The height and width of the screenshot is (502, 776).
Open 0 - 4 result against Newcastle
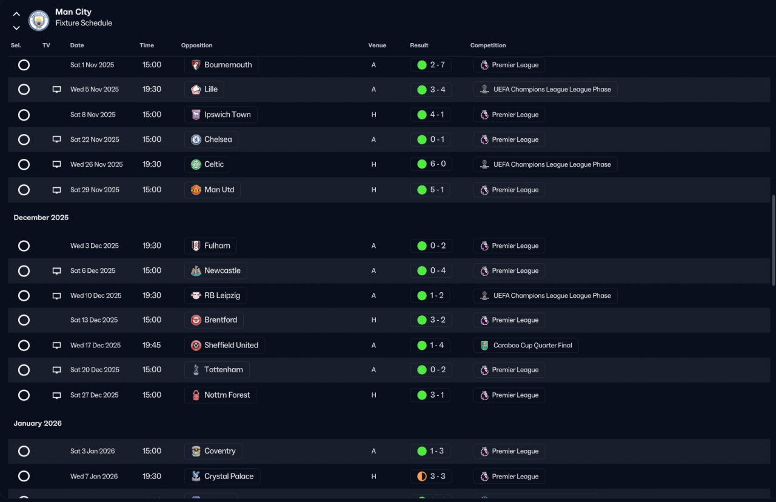pos(430,271)
